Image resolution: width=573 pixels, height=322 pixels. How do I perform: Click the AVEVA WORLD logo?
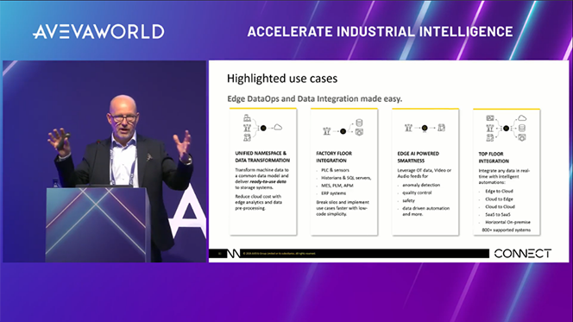click(x=98, y=32)
